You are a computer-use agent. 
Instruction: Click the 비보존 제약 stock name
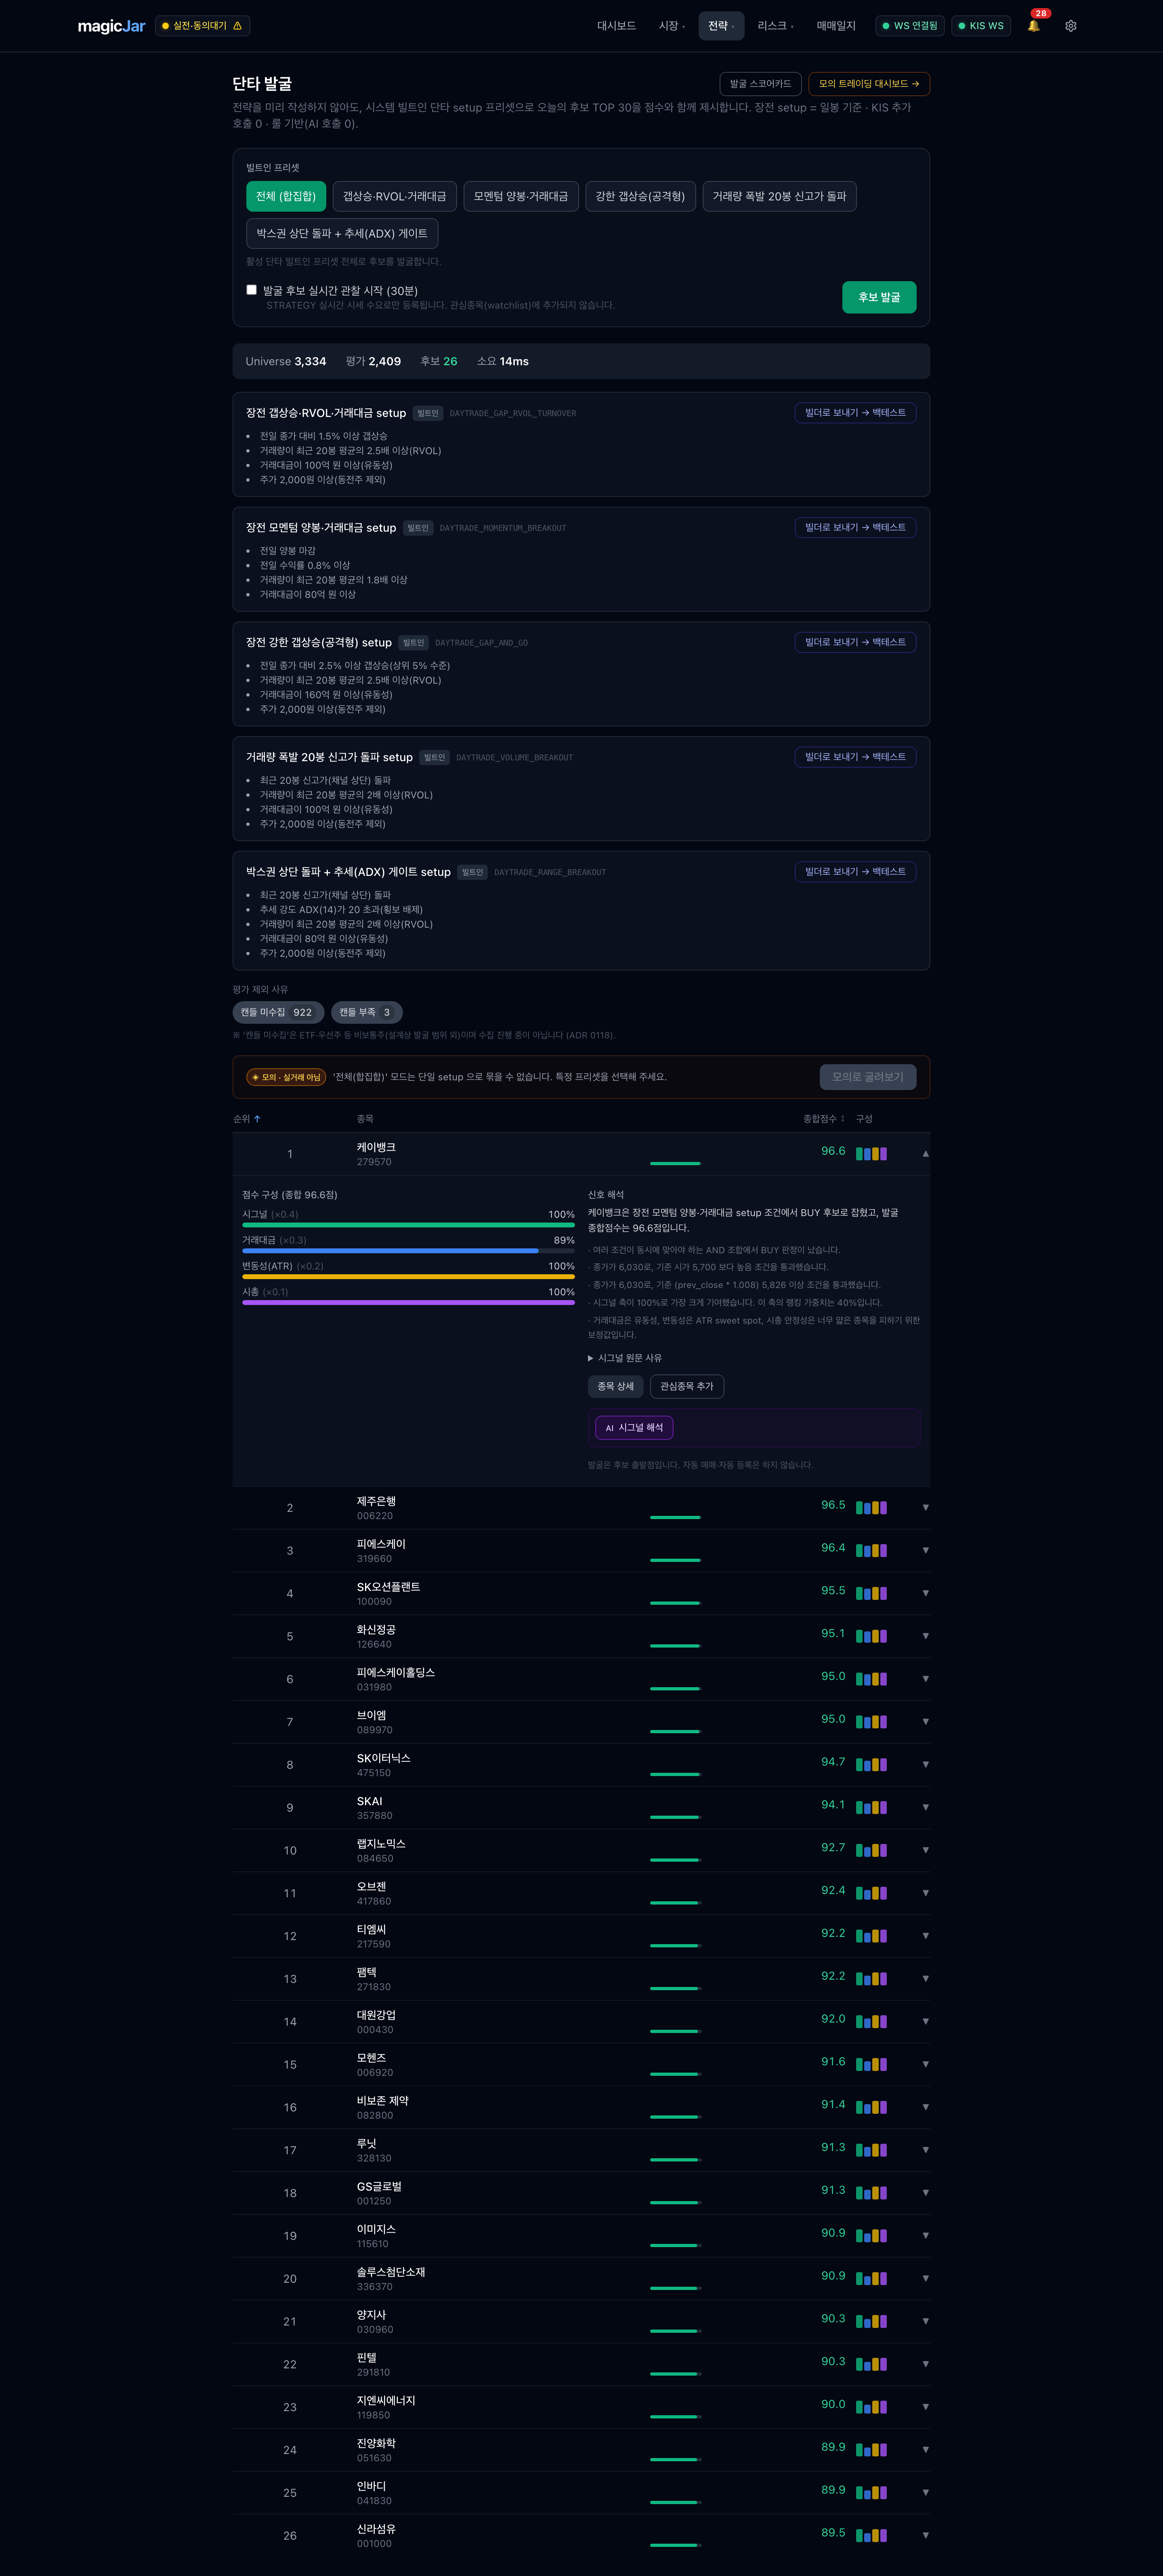point(383,2101)
